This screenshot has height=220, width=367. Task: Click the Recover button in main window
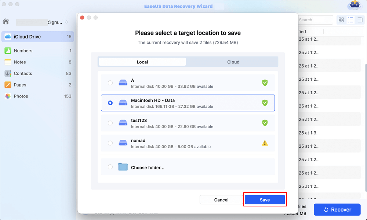click(x=337, y=209)
